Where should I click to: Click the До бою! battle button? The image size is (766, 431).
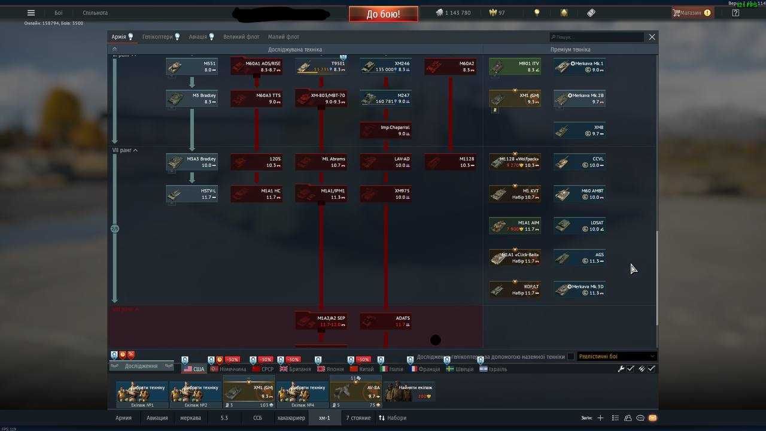pos(384,14)
